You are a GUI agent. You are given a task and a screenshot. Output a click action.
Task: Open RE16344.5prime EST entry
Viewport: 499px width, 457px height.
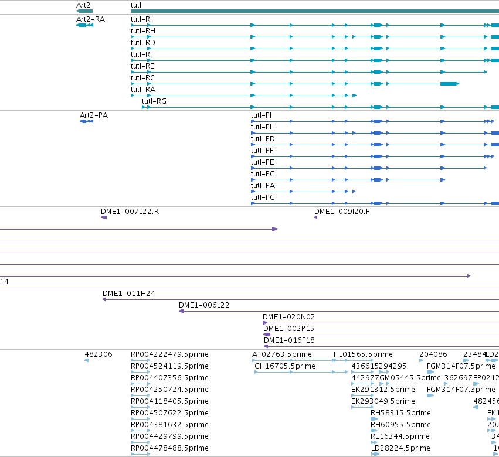(400, 436)
